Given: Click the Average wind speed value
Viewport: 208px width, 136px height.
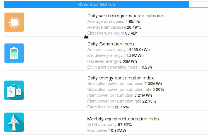Looking at the screenshot, I should point(133,21).
